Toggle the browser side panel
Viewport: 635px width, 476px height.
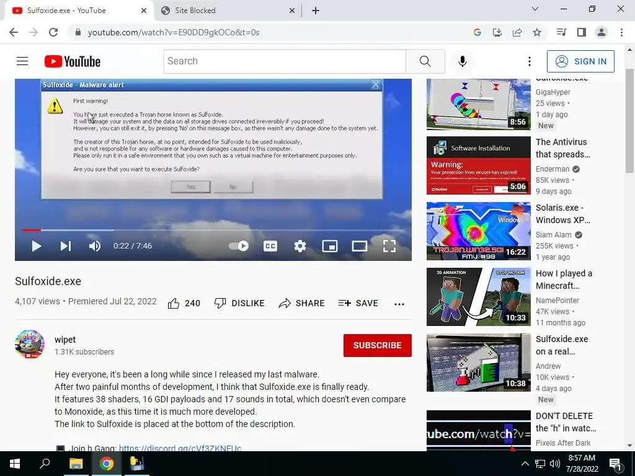582,32
